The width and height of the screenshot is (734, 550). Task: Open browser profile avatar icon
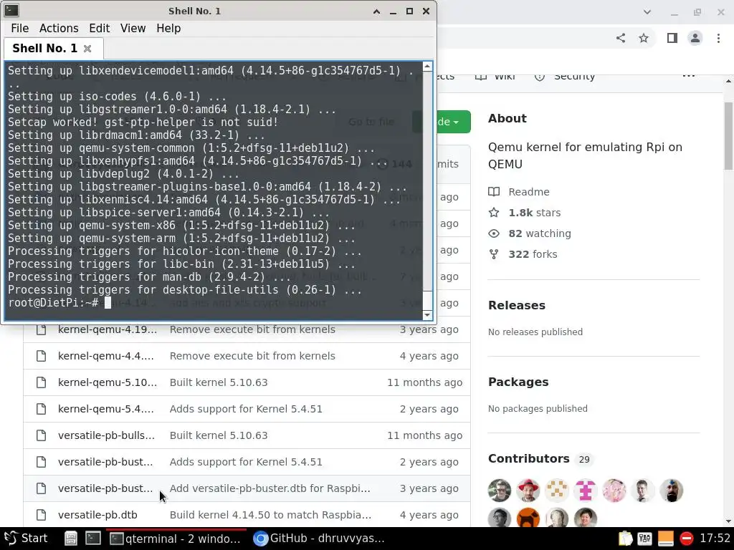(x=695, y=38)
